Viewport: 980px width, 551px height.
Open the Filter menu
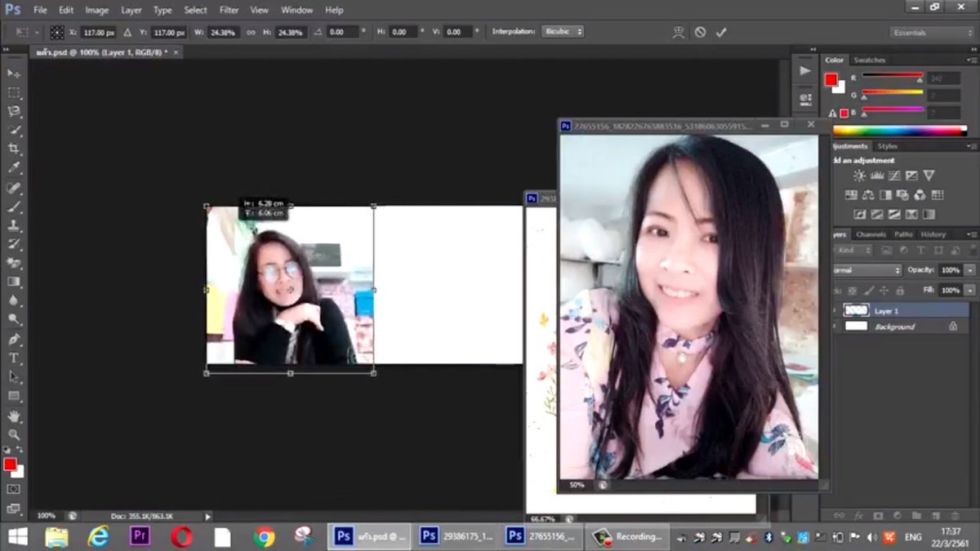[229, 10]
